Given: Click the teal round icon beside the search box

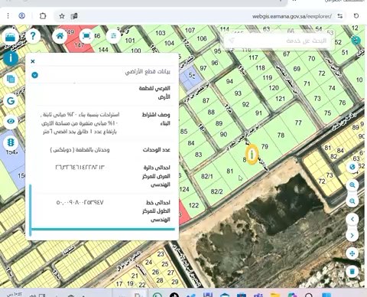Looking at the screenshot, I should [356, 40].
